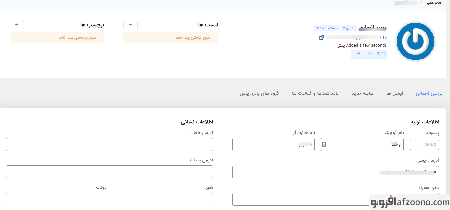Open the مشترک شد status dropdown
Screen dimensions: 450x210
326,28
